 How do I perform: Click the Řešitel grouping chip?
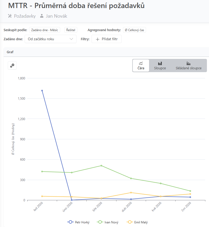point(71,30)
